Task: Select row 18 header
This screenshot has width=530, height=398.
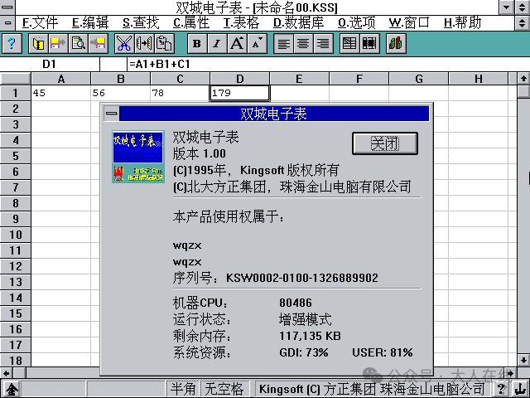Action: pos(16,361)
